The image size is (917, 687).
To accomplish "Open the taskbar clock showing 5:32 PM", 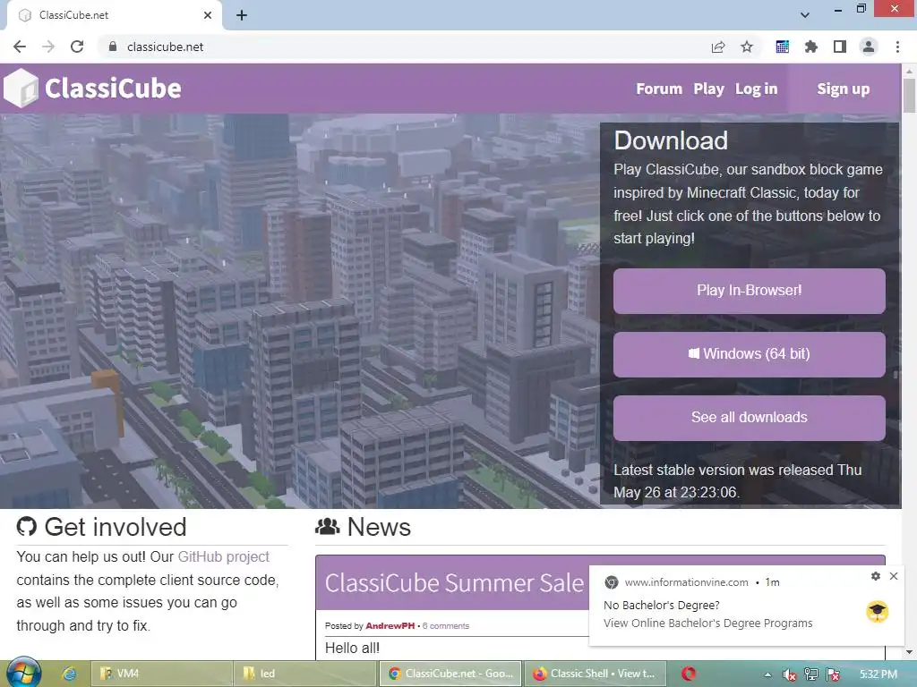I will pos(878,674).
